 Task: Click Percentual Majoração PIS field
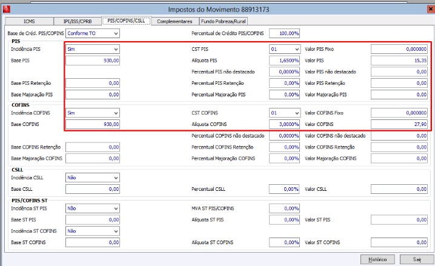284,95
